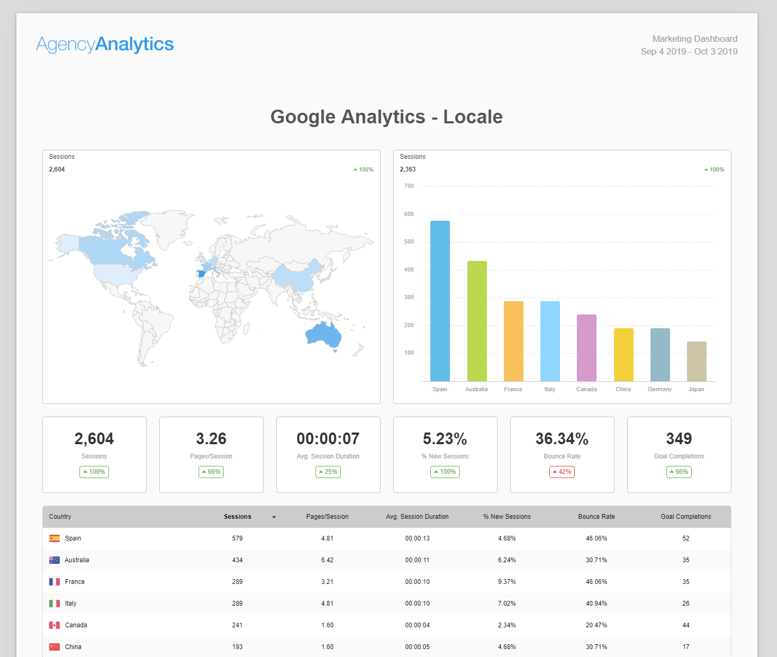Image resolution: width=777 pixels, height=657 pixels.
Task: Click the Canada flag icon in table
Action: pos(55,625)
